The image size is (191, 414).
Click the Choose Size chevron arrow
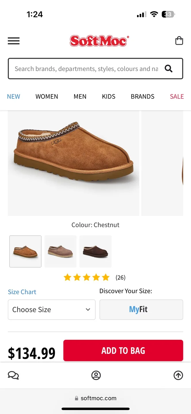click(88, 310)
